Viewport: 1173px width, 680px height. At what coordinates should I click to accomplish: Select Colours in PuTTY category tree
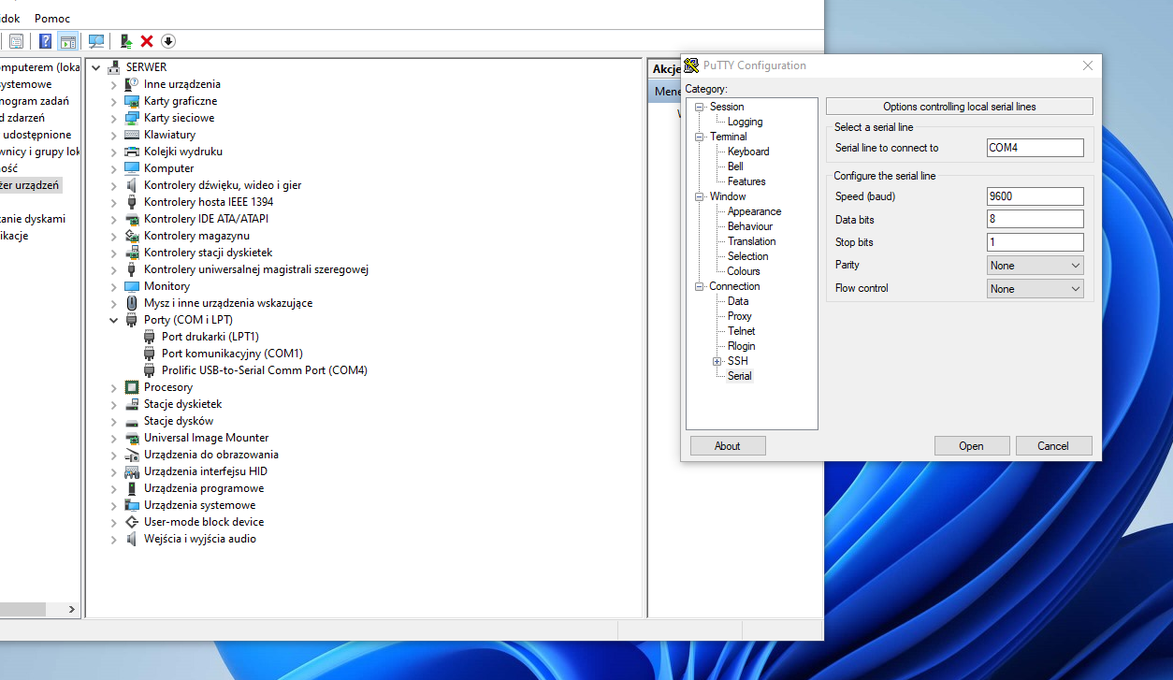pyautogui.click(x=744, y=271)
